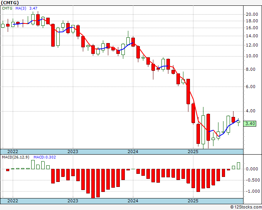
Task: Click 2024 on the price chart timeline
Action: pyautogui.click(x=133, y=152)
